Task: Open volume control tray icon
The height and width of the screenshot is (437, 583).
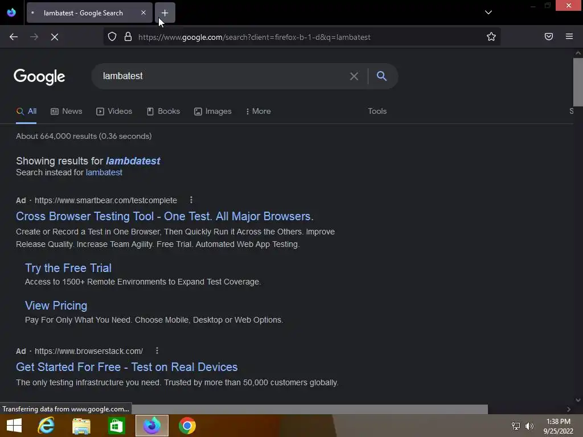Action: click(529, 426)
